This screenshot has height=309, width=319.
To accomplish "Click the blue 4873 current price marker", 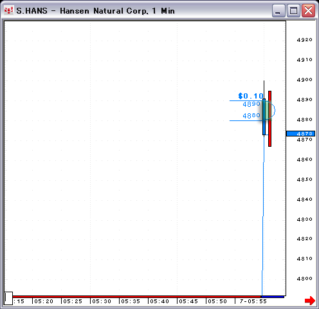I will click(300, 133).
